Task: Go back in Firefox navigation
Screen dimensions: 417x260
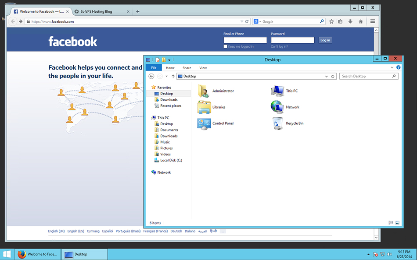Action: pyautogui.click(x=12, y=21)
